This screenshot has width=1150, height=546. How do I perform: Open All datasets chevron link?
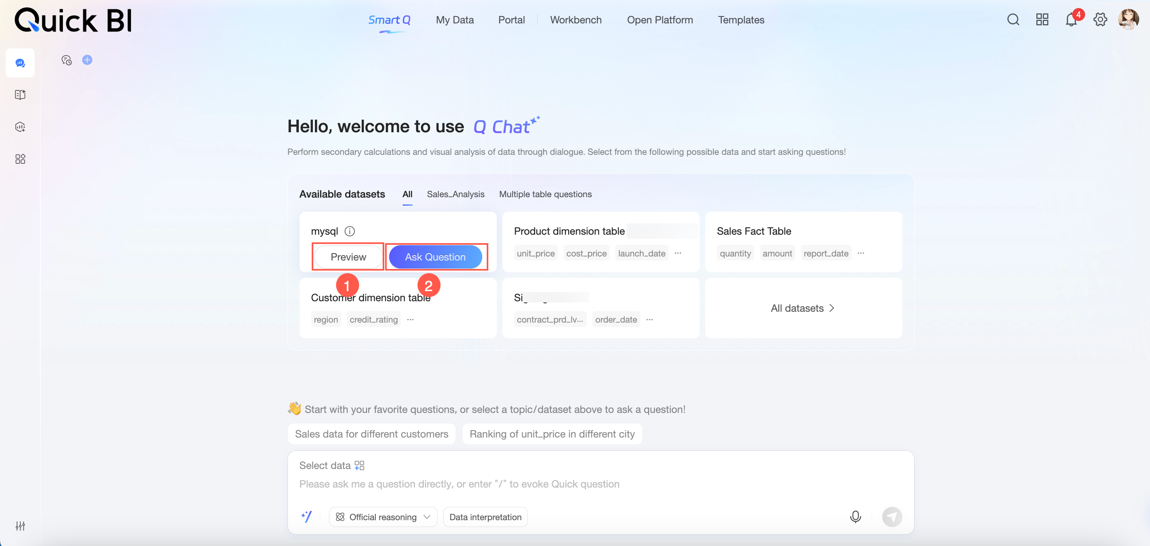802,308
